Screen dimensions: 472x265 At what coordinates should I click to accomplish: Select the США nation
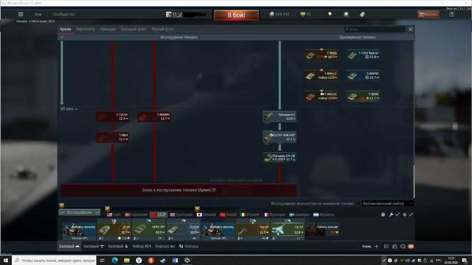click(114, 215)
